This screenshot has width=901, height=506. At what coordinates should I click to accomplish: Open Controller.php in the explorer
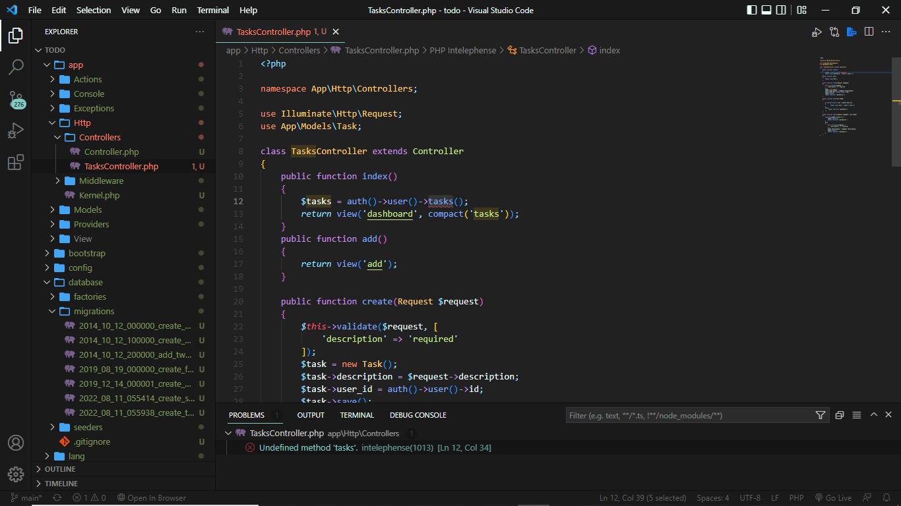(x=111, y=152)
